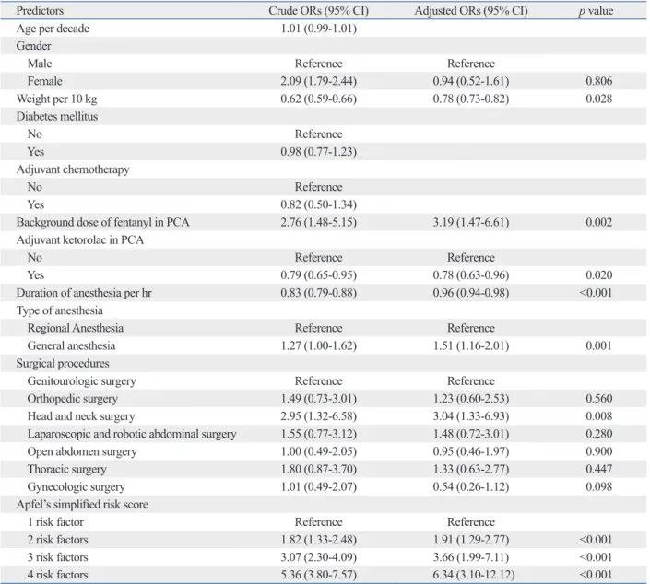This screenshot has height=584, width=650.
Task: Click 'Type of anesthesia' row label
Action: click(x=59, y=310)
